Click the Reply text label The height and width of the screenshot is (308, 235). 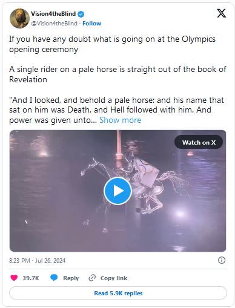click(71, 278)
